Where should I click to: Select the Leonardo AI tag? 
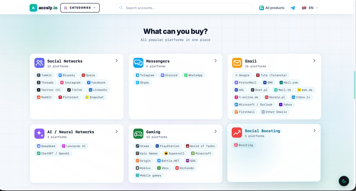coord(74,146)
